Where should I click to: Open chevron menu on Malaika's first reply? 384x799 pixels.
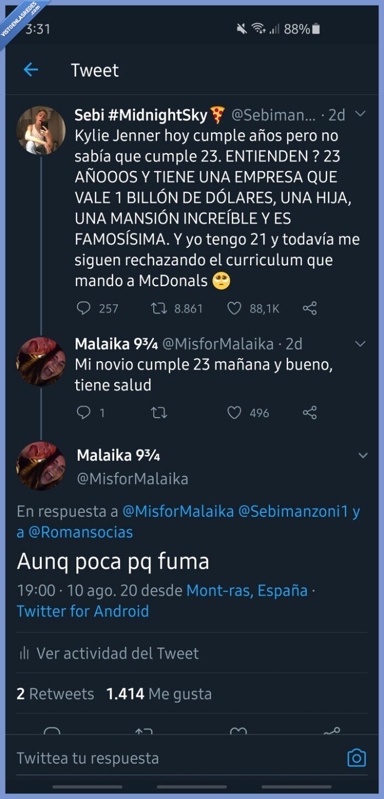coord(360,344)
